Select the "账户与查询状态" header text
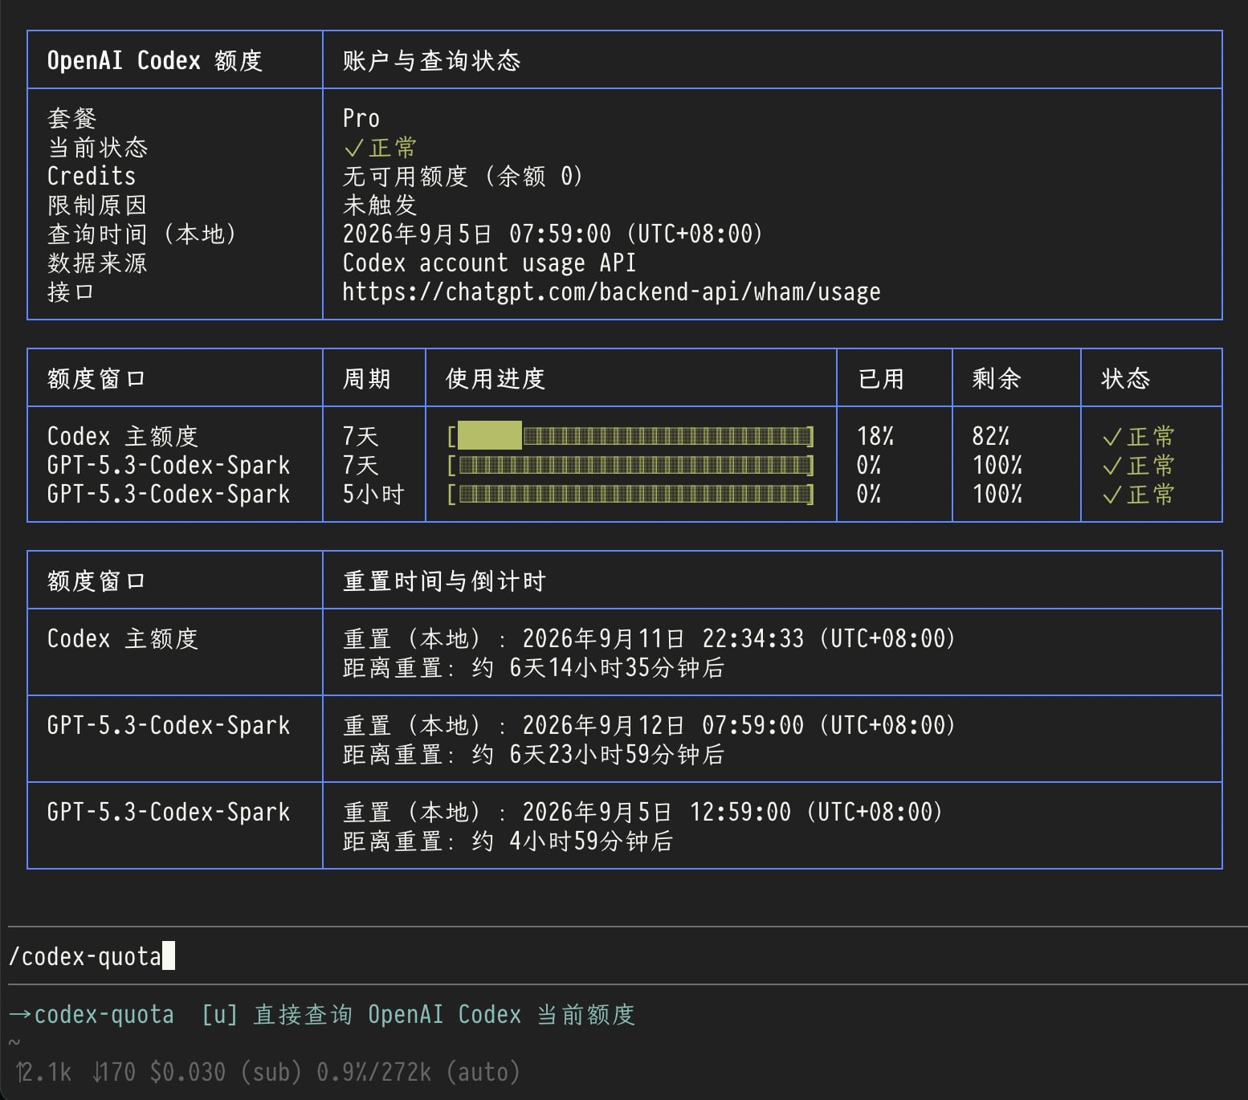This screenshot has height=1100, width=1248. click(432, 60)
